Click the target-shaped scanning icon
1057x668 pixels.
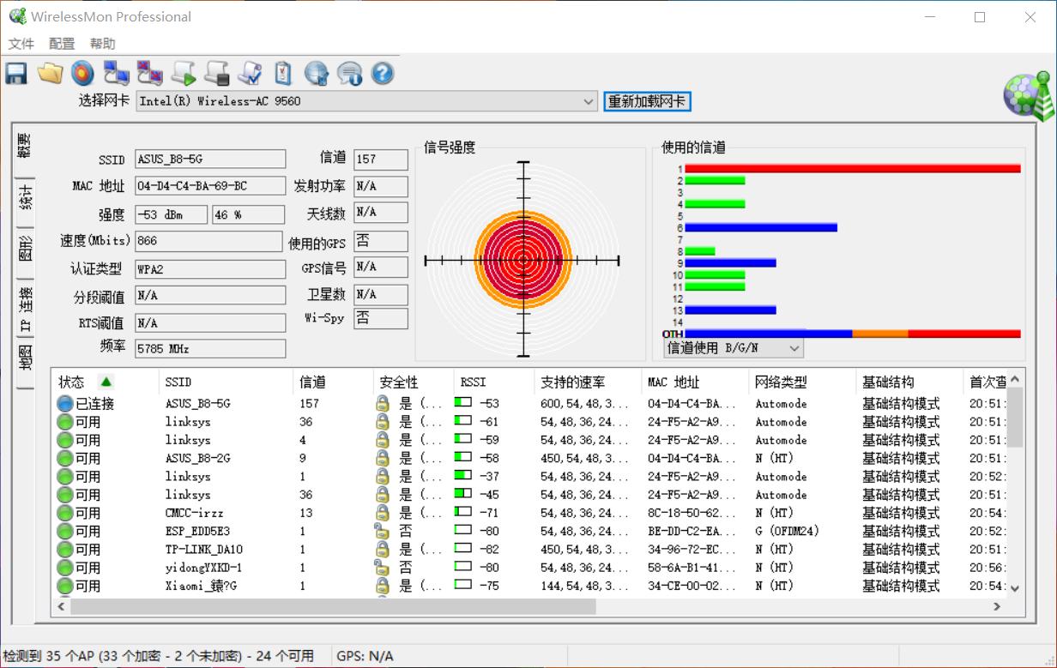tap(83, 73)
